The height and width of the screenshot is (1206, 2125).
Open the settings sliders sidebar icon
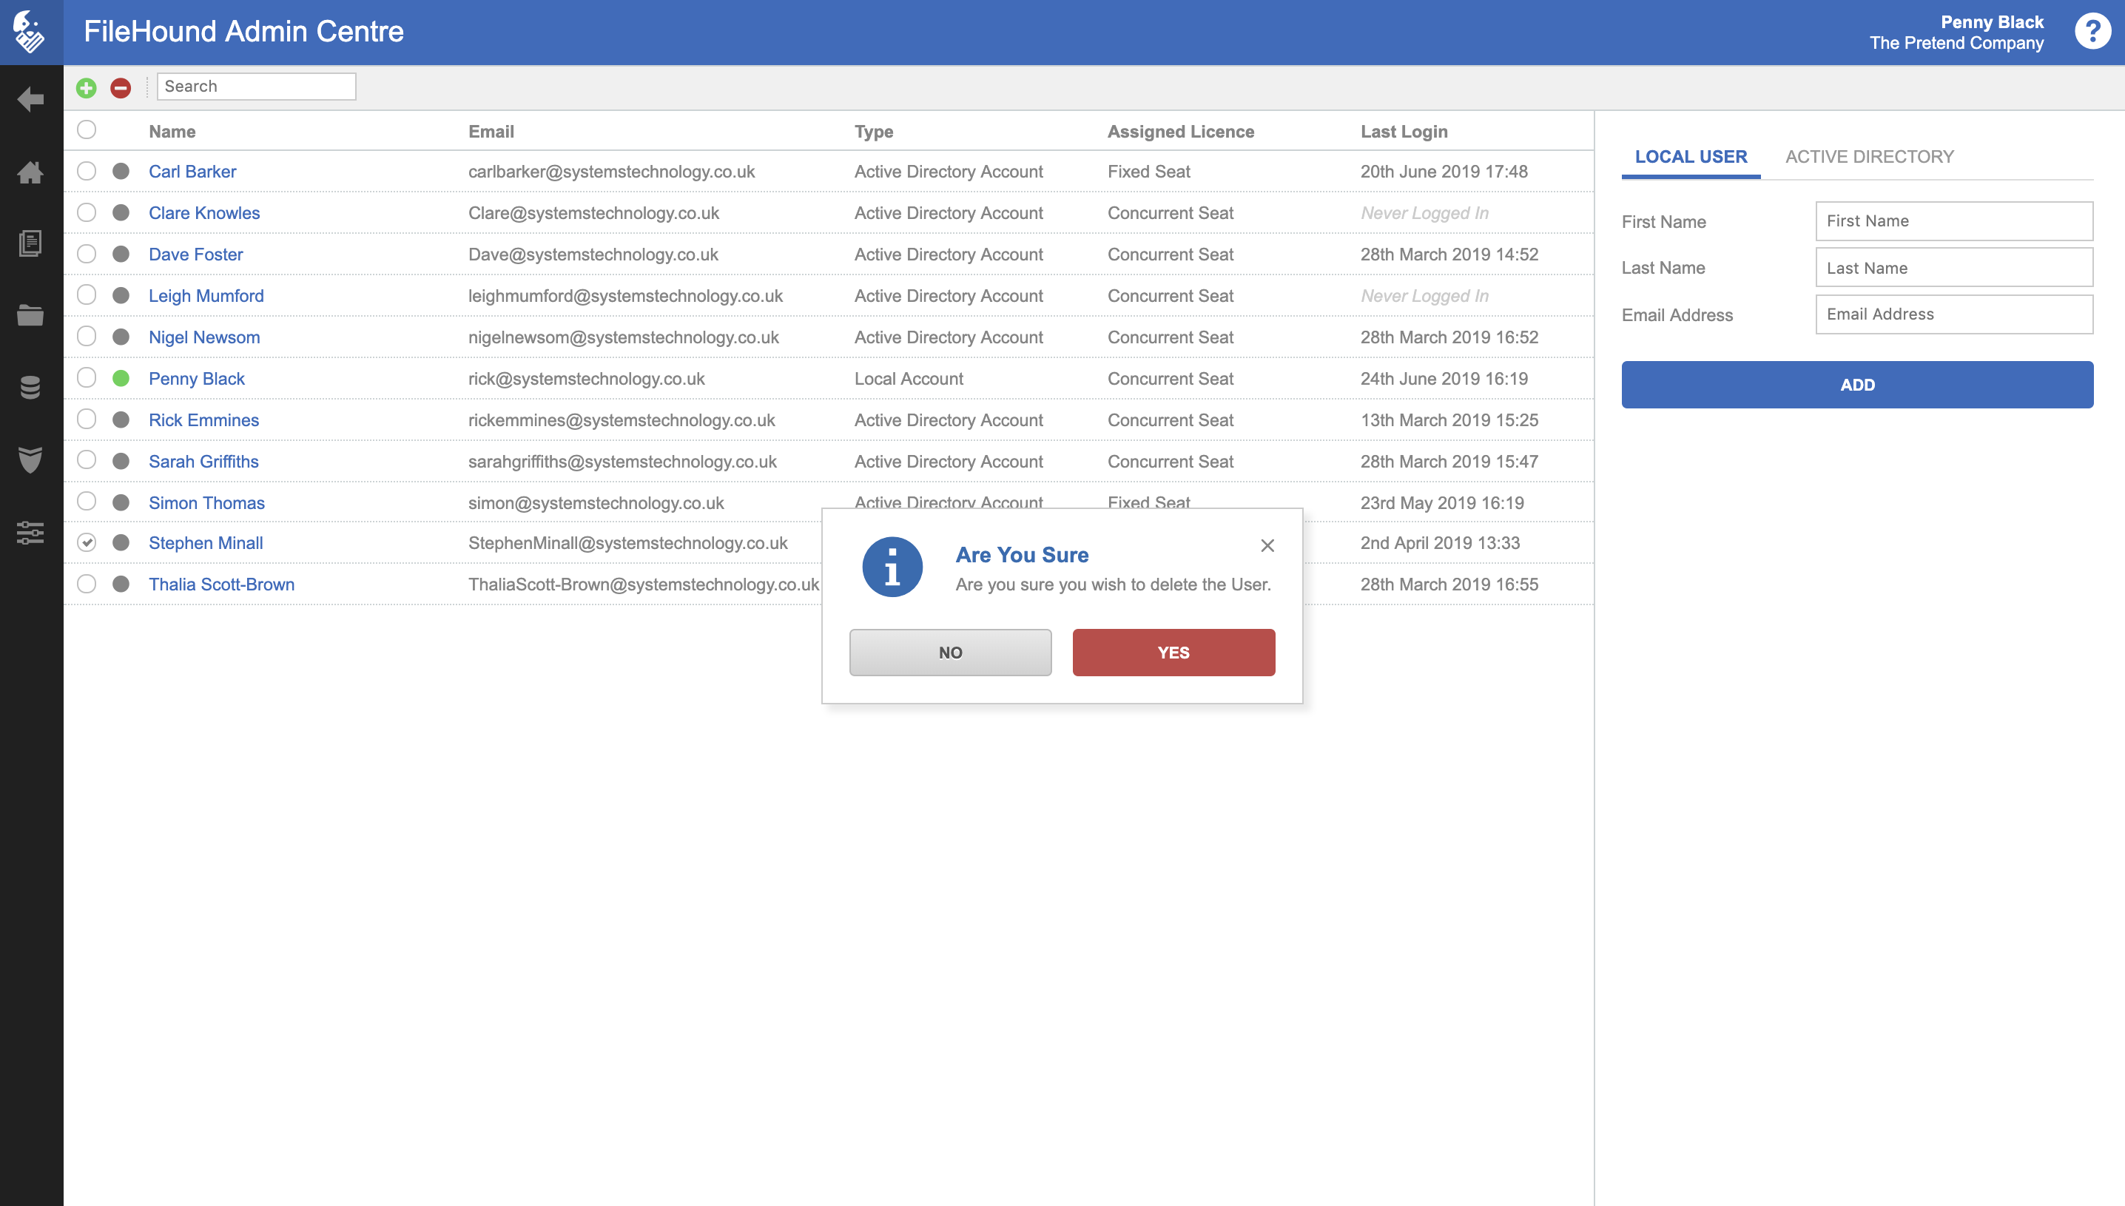30,532
